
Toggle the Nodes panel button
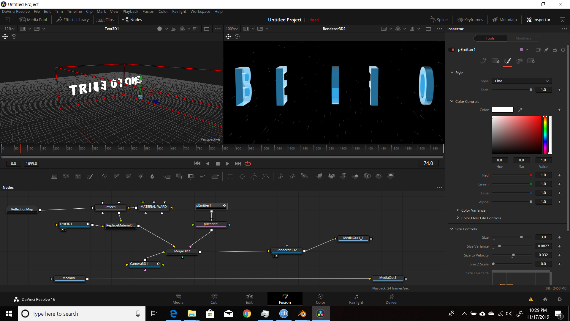point(132,20)
